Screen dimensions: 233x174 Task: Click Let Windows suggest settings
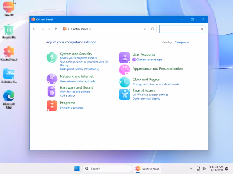150,95
